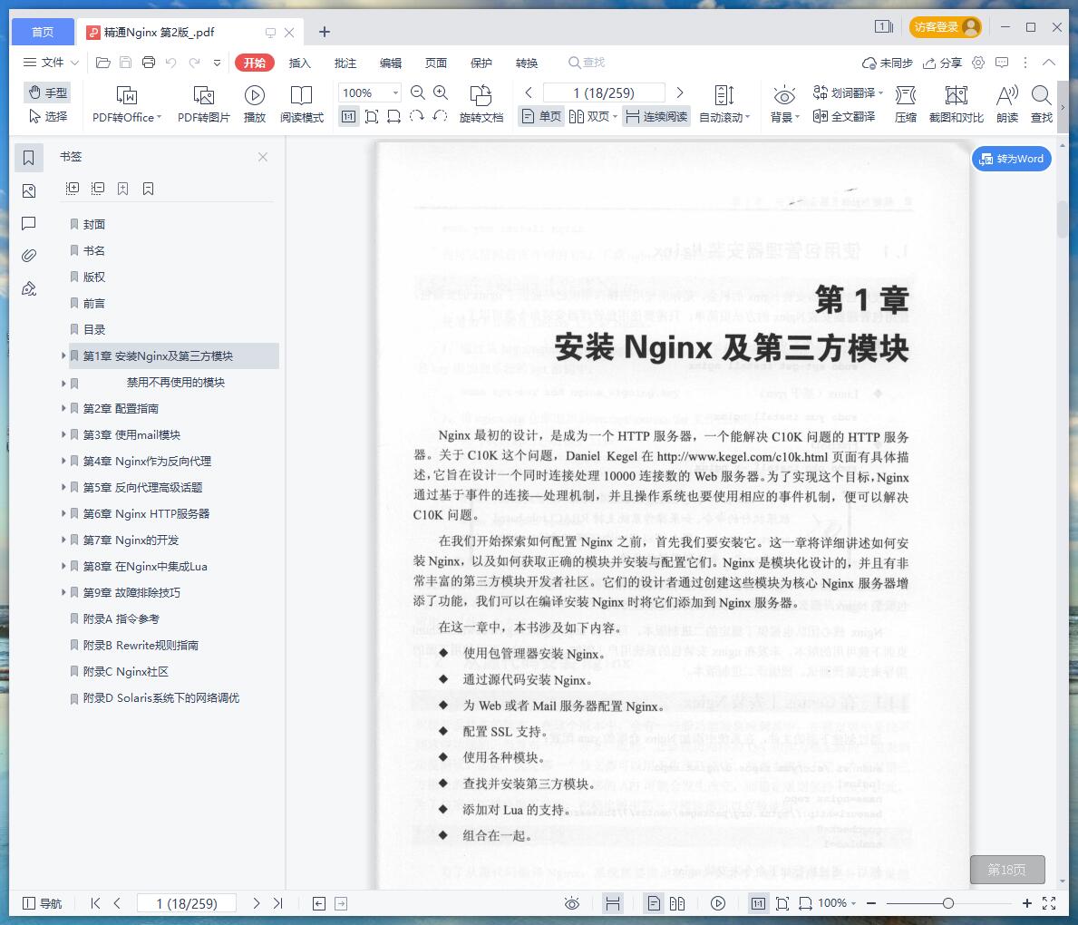
Task: Go to next page arrow in toolbar
Action: coord(680,92)
